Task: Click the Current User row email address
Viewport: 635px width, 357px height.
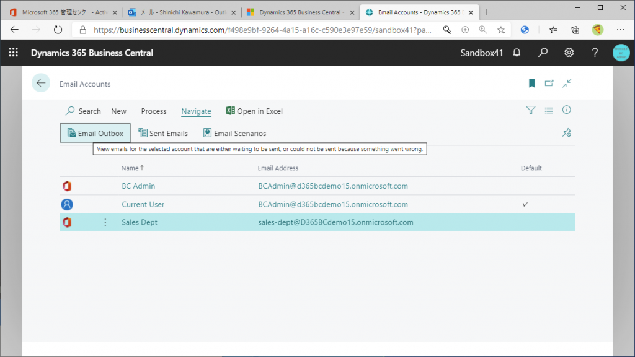Action: click(333, 204)
